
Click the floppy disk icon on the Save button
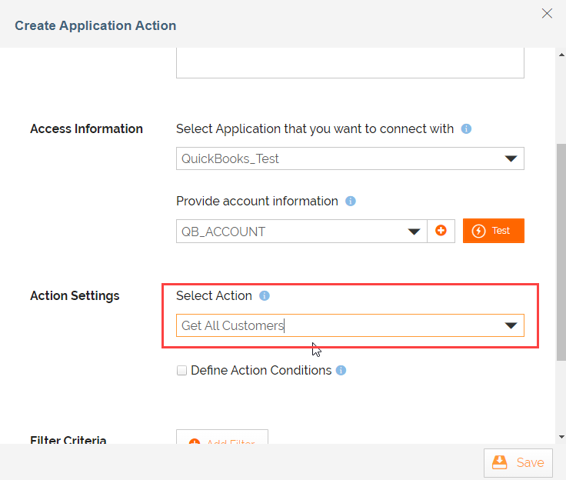pos(500,462)
